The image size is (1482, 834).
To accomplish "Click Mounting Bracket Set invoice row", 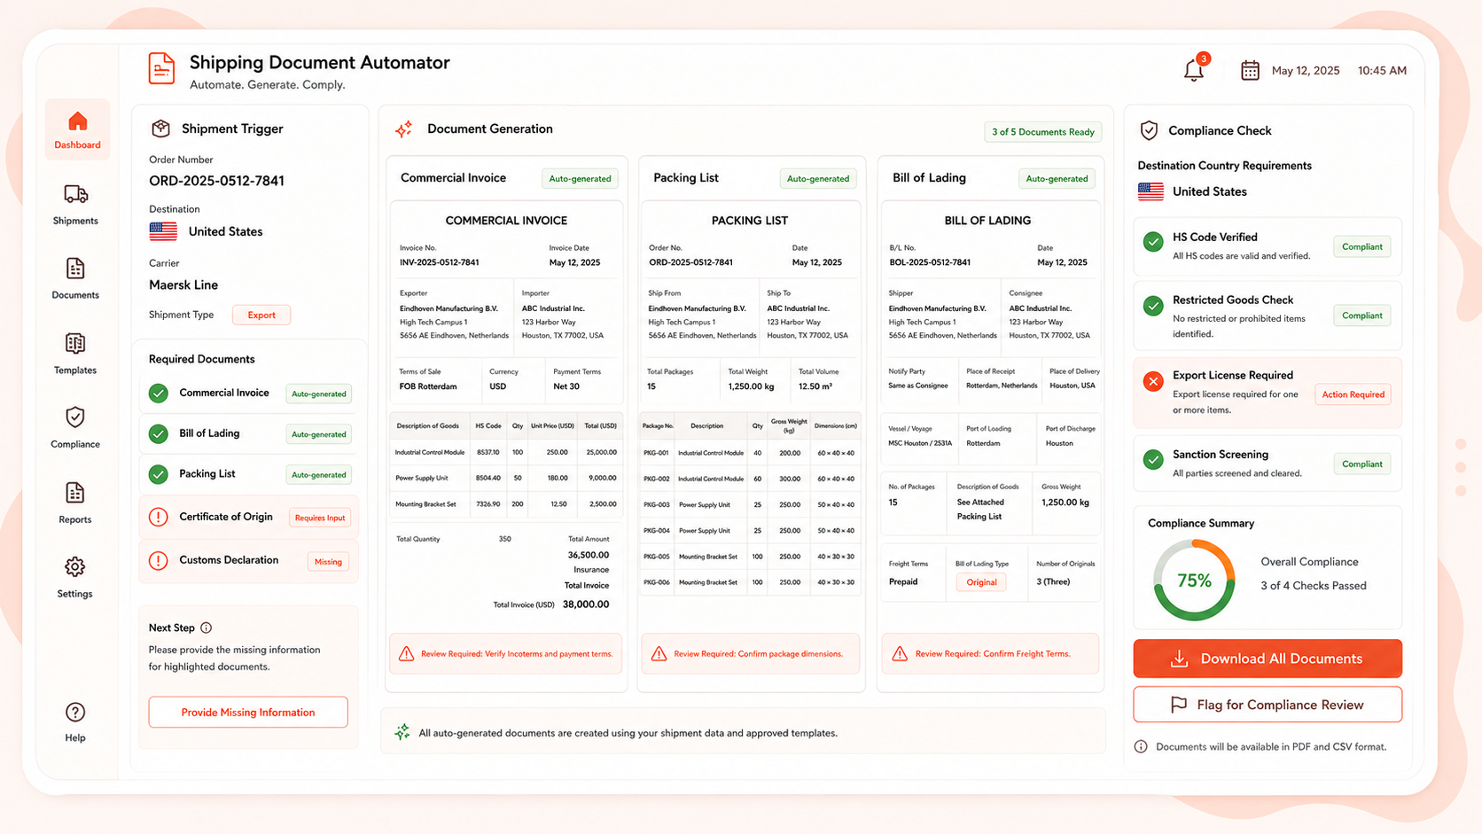I will pos(506,503).
